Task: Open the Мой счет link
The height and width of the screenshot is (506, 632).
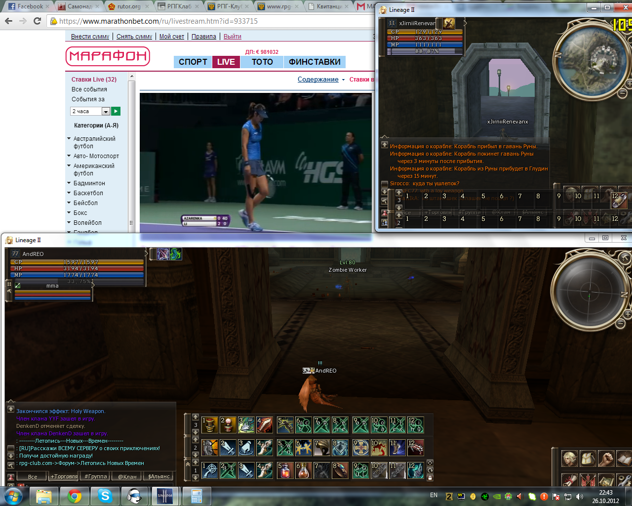Action: tap(172, 37)
